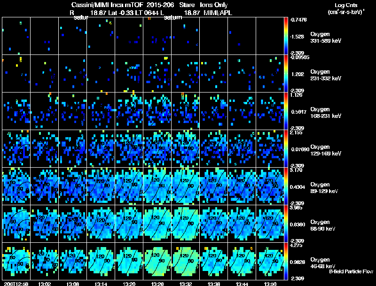The height and width of the screenshot is (286, 376).
Task: Click the 89-129 keV panel at 13:08
Action: pyautogui.click(x=72, y=186)
